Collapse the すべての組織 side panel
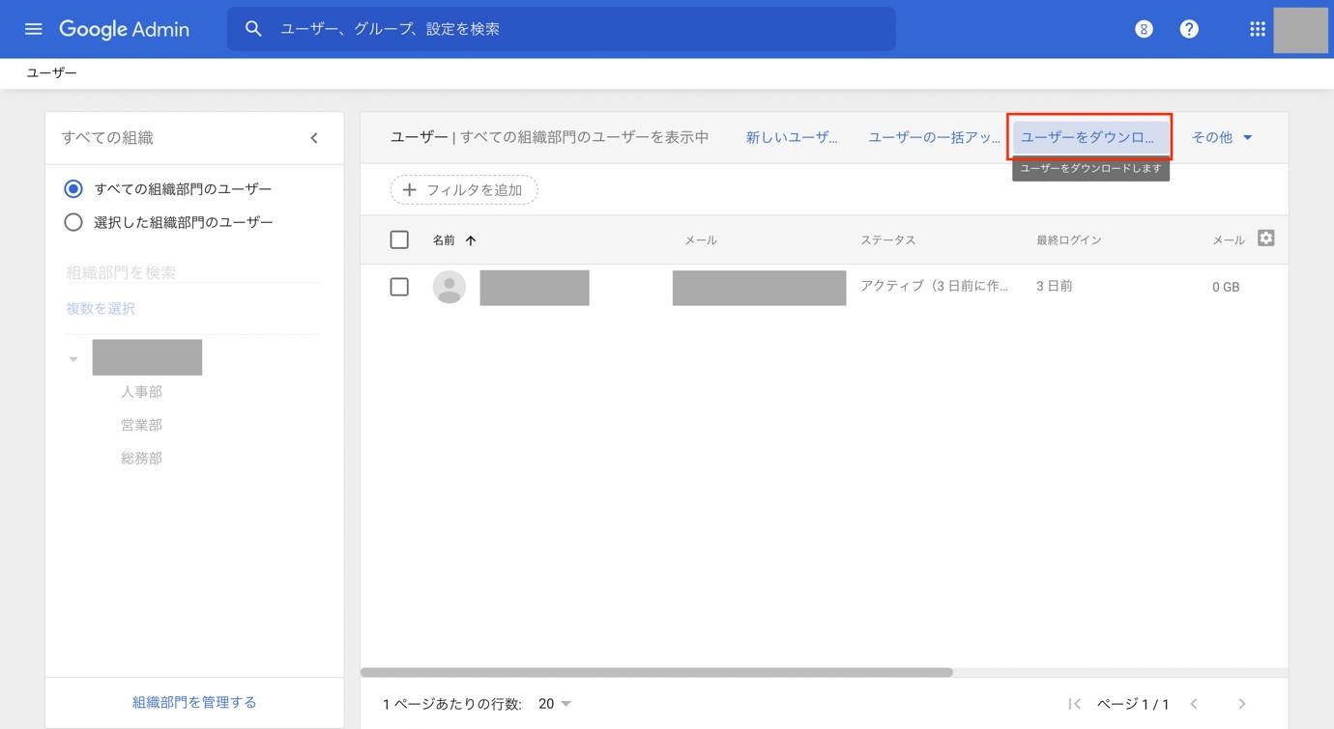This screenshot has height=729, width=1334. [313, 137]
